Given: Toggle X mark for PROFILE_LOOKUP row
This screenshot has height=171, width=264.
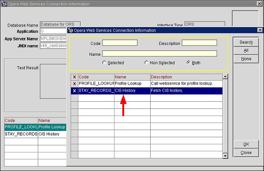Looking at the screenshot, I should click(x=74, y=84).
